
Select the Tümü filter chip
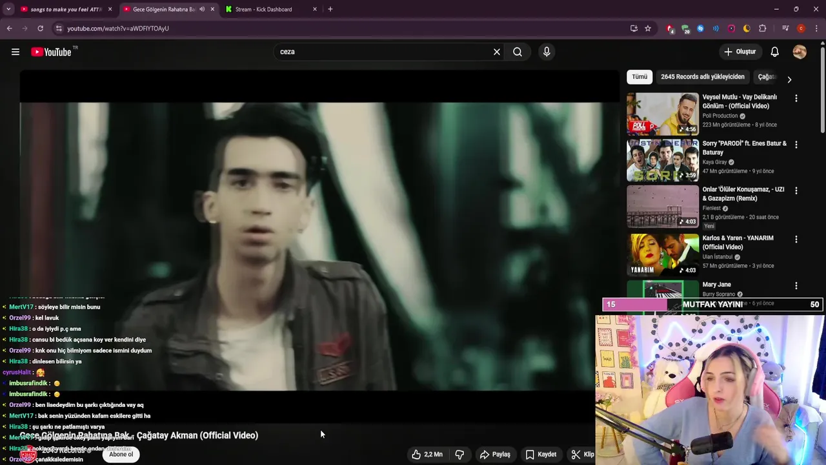(x=640, y=77)
